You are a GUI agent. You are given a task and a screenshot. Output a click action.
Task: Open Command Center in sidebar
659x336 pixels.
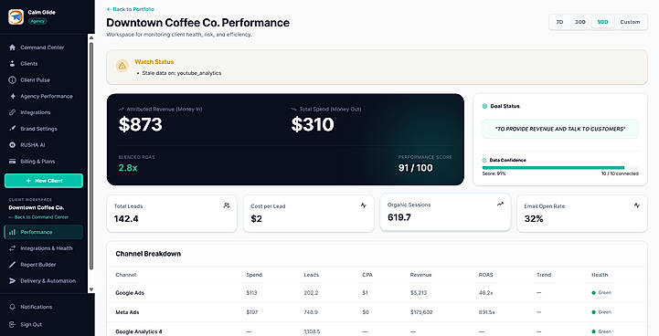(x=44, y=47)
